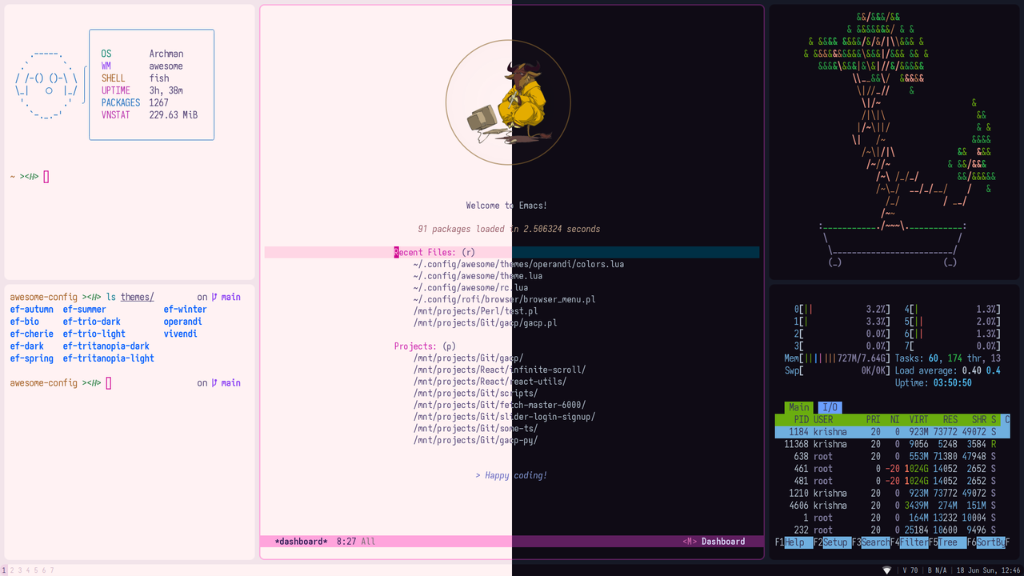Click the CPU 0 meter in htop

pyautogui.click(x=842, y=309)
